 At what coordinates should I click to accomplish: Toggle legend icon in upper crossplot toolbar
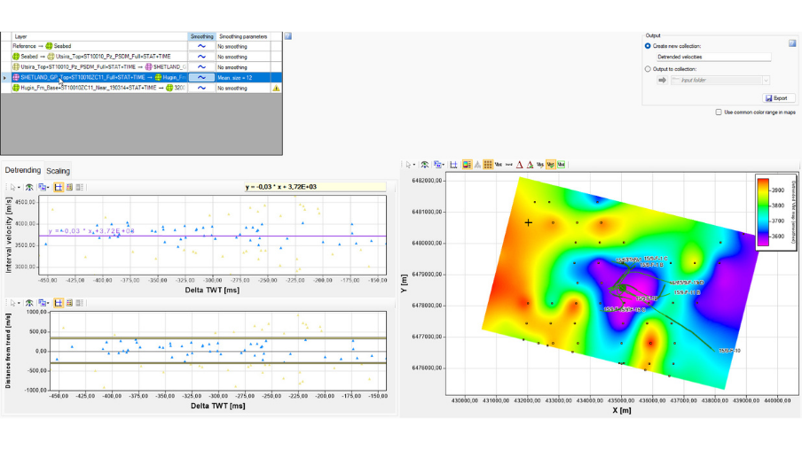coord(69,188)
